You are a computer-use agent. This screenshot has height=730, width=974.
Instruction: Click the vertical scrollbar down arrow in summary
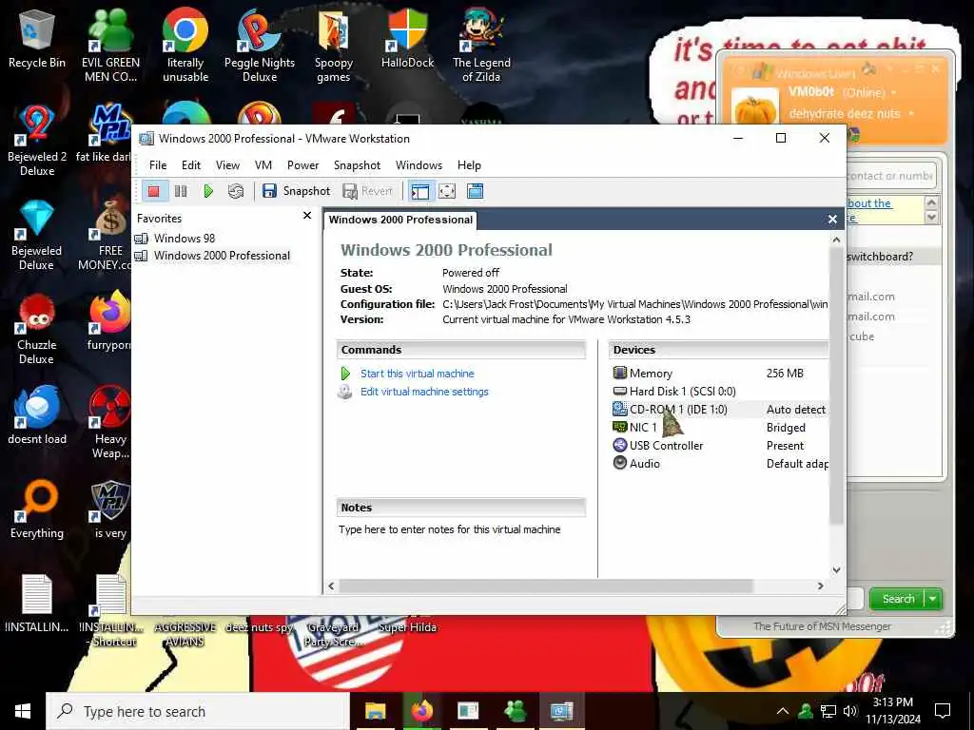coord(836,570)
